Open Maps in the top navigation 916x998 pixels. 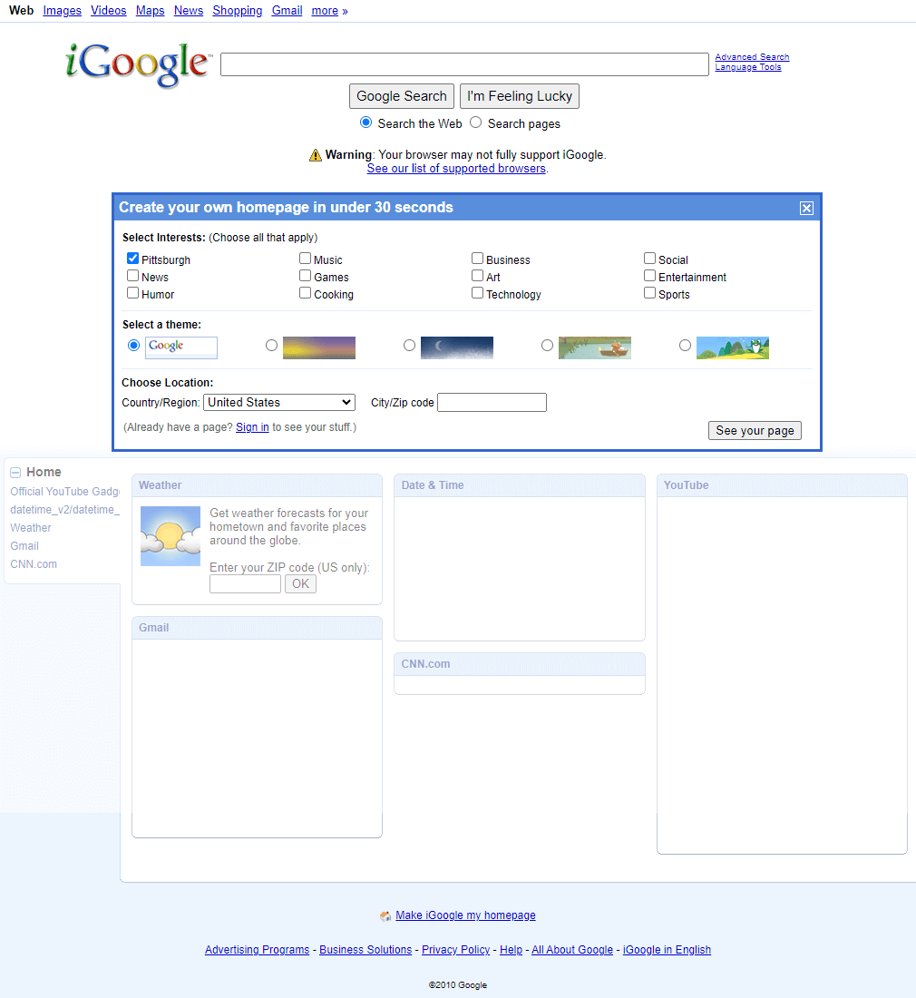coord(151,10)
